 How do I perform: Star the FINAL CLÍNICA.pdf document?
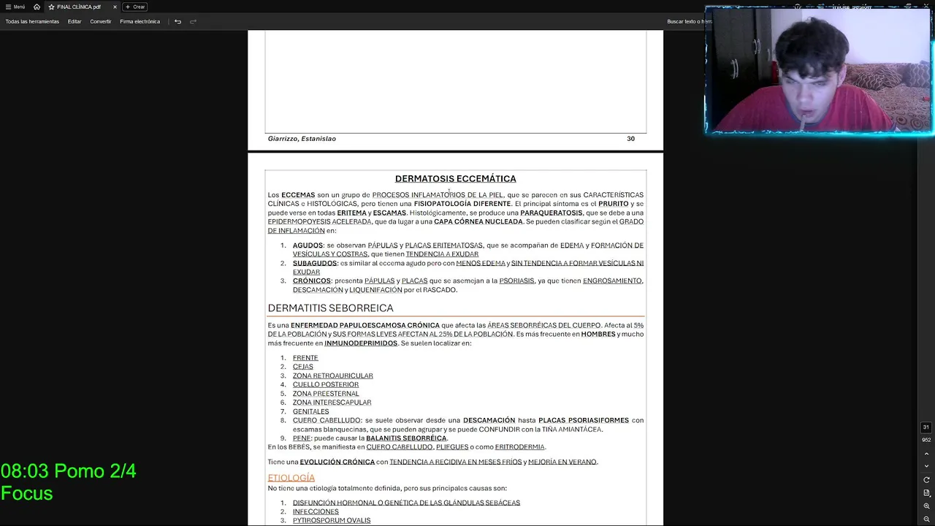tap(51, 7)
